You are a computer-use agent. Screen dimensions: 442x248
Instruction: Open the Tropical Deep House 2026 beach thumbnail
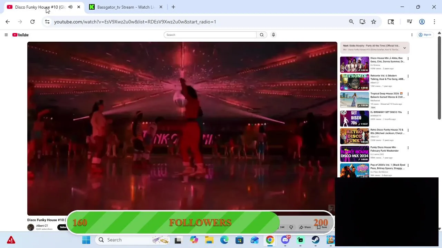click(355, 100)
